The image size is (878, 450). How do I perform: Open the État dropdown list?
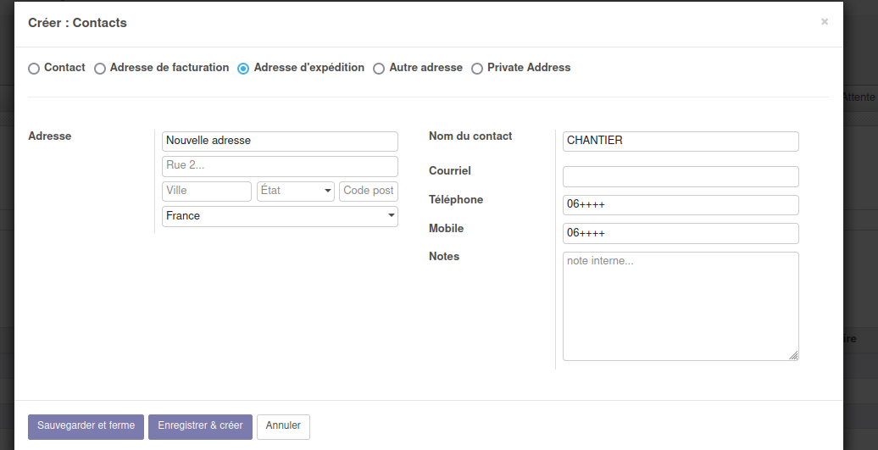(x=295, y=192)
